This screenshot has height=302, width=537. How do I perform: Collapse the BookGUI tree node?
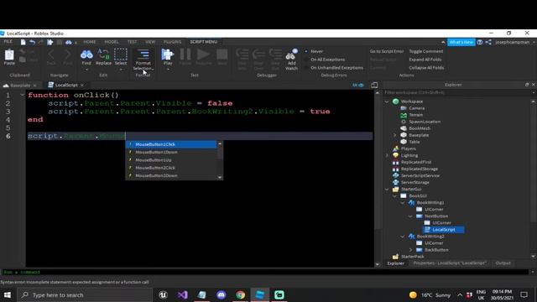[395, 195]
